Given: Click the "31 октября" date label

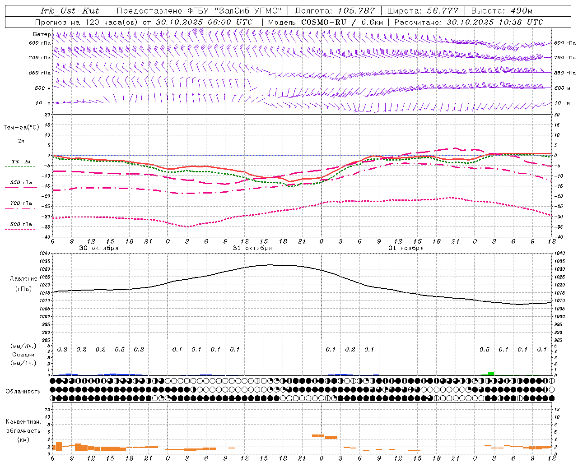Looking at the screenshot, I should [252, 248].
